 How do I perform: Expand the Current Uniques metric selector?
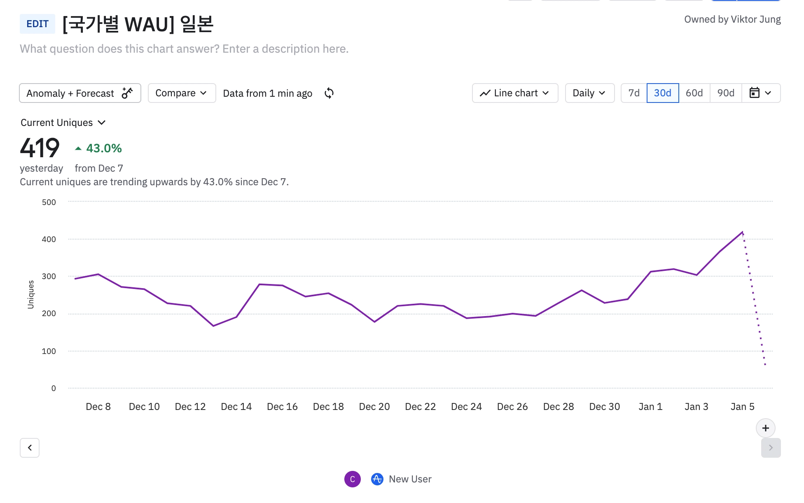tap(63, 123)
